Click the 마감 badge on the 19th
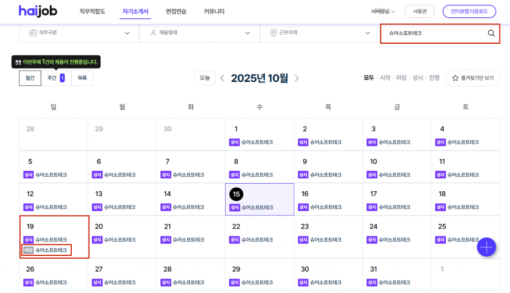 (28, 250)
